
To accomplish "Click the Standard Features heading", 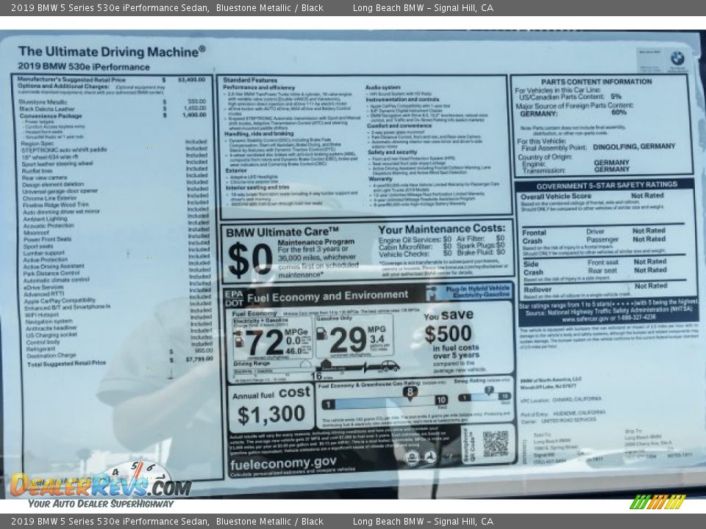I will (250, 79).
